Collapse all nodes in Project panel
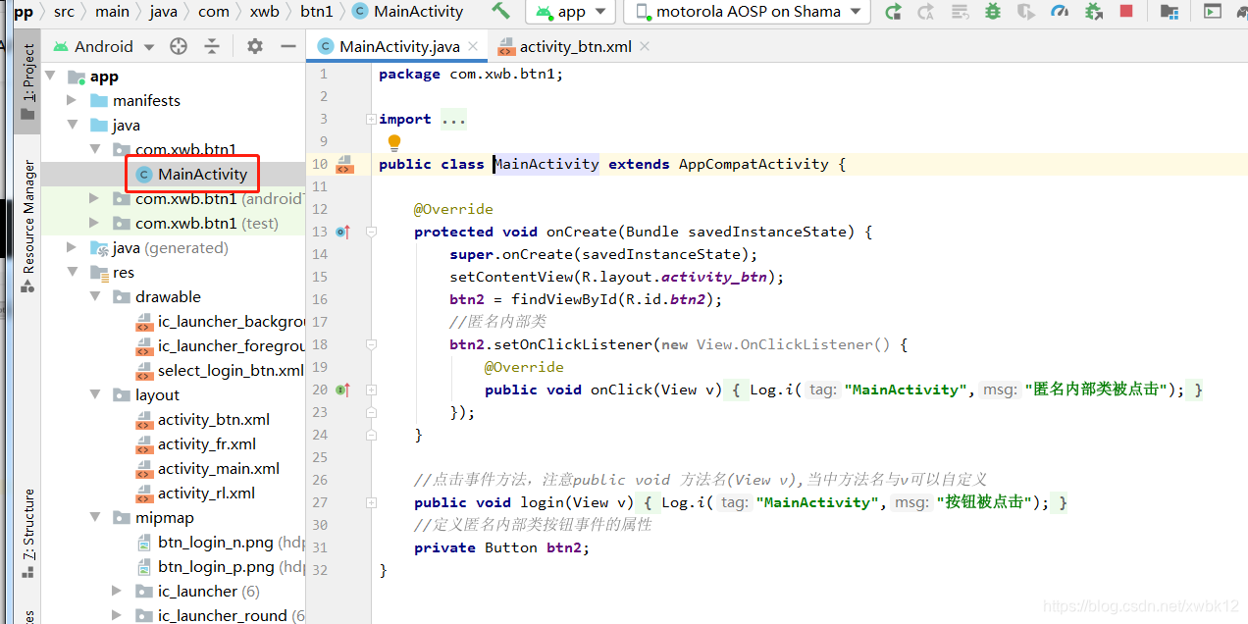Image resolution: width=1248 pixels, height=624 pixels. point(212,46)
